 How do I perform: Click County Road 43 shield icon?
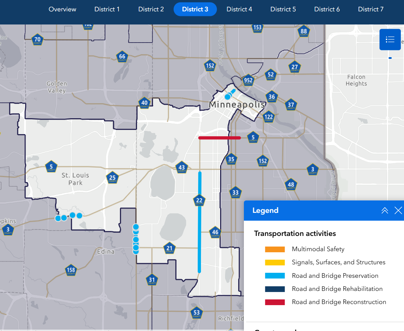point(181,168)
